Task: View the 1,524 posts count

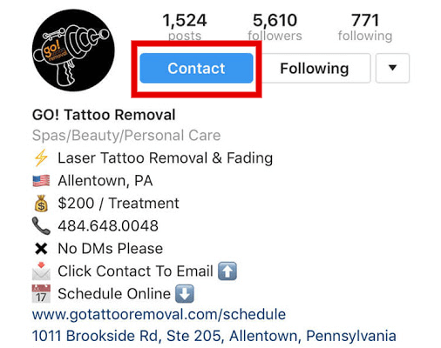Action: [x=185, y=27]
